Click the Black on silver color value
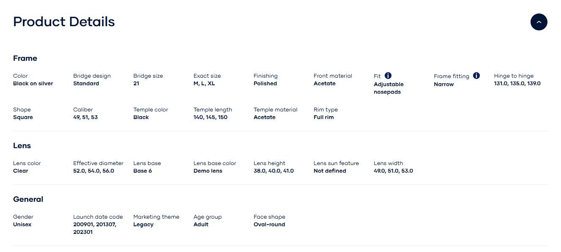Screen dimensions: 561x252 [x=33, y=84]
